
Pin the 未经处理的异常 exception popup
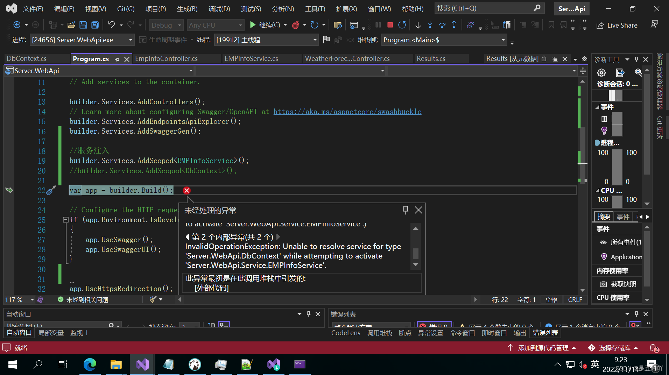click(405, 210)
